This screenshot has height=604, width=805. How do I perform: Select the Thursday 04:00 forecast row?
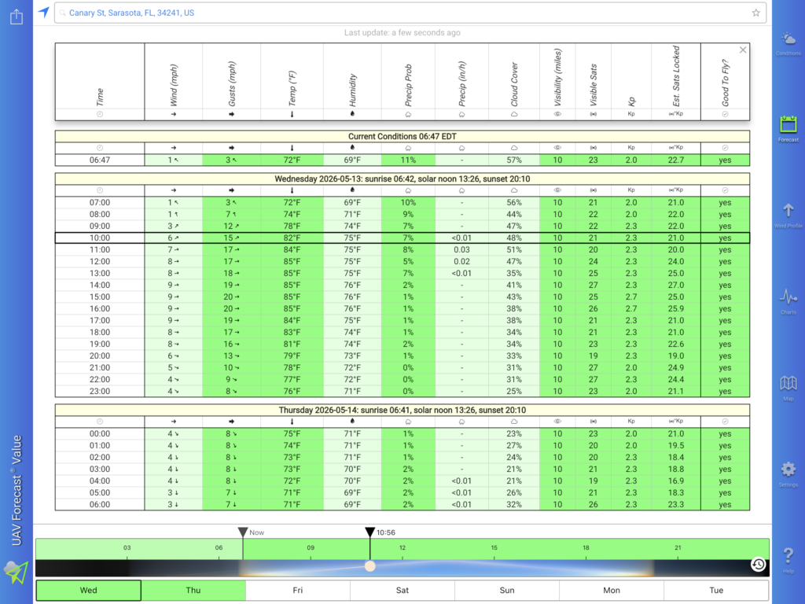pyautogui.click(x=402, y=481)
